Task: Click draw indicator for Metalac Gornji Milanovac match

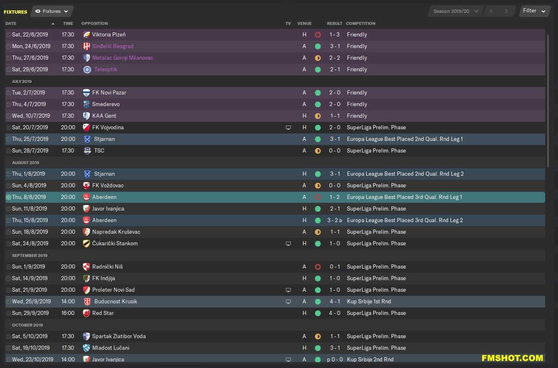Action: pyautogui.click(x=318, y=58)
